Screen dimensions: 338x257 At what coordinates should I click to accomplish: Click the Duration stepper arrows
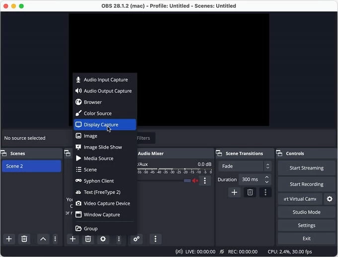[267, 179]
